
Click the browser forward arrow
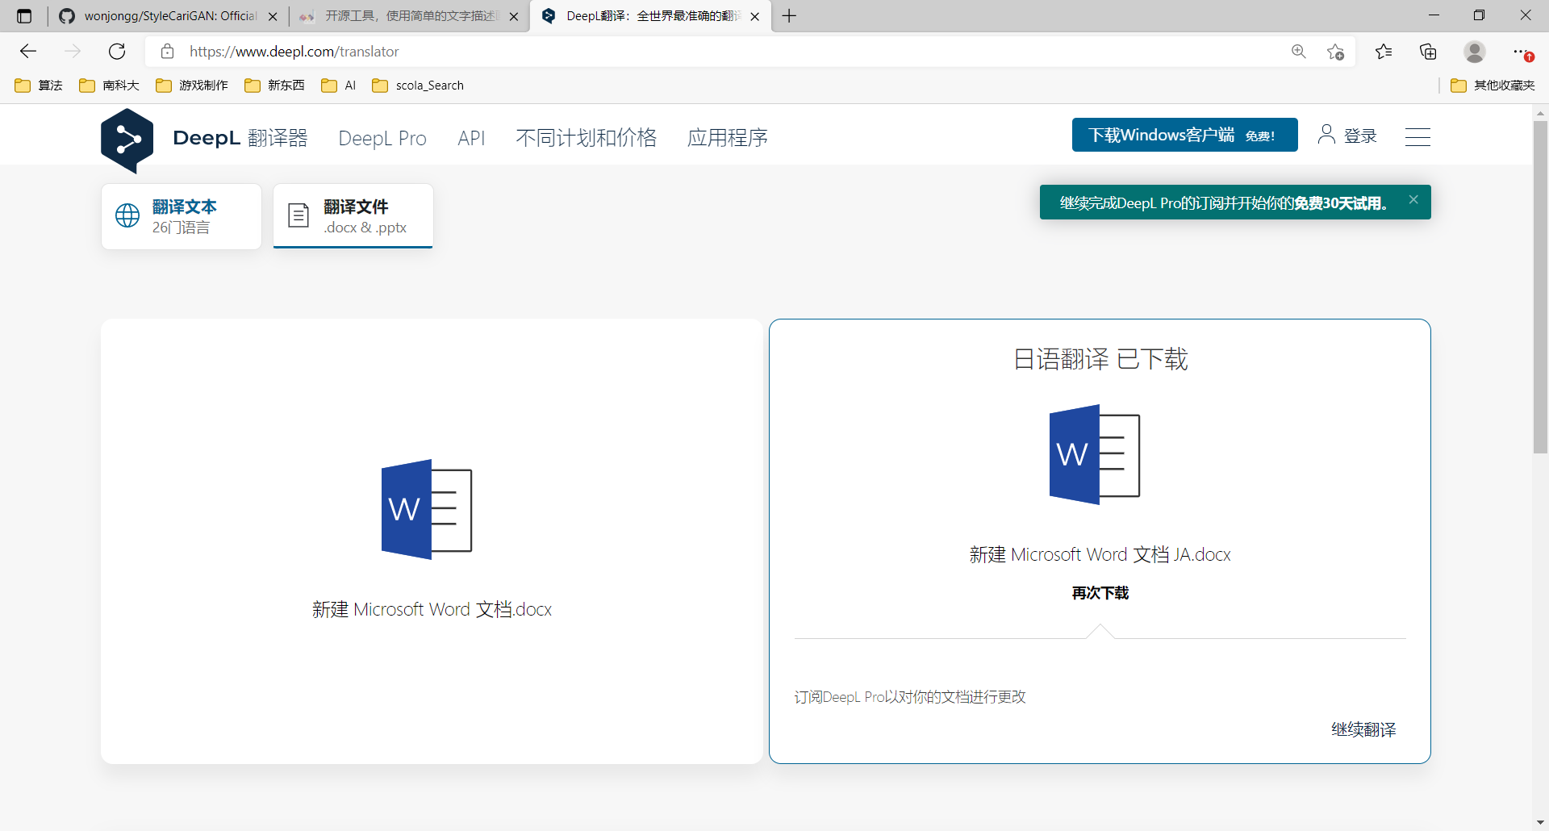pyautogui.click(x=73, y=52)
